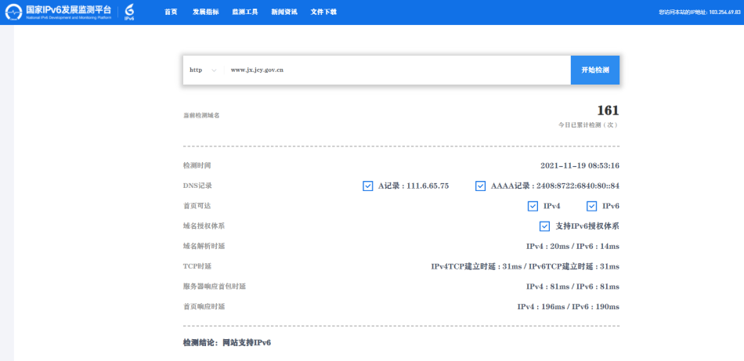The image size is (744, 361).
Task: Open the 首页 menu item
Action: click(171, 13)
